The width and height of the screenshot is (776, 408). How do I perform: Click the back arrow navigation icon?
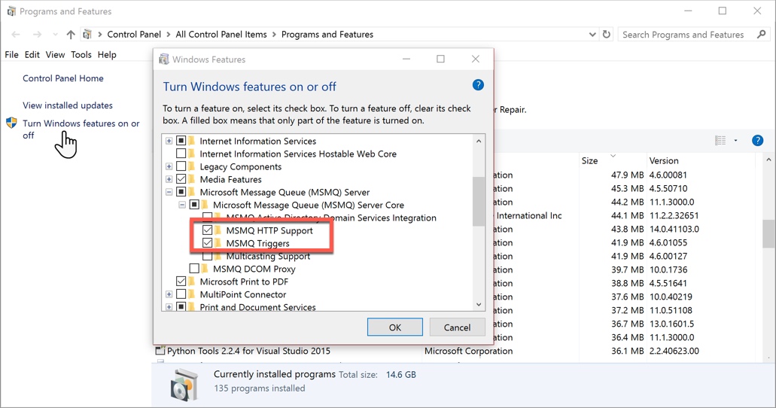pyautogui.click(x=16, y=35)
